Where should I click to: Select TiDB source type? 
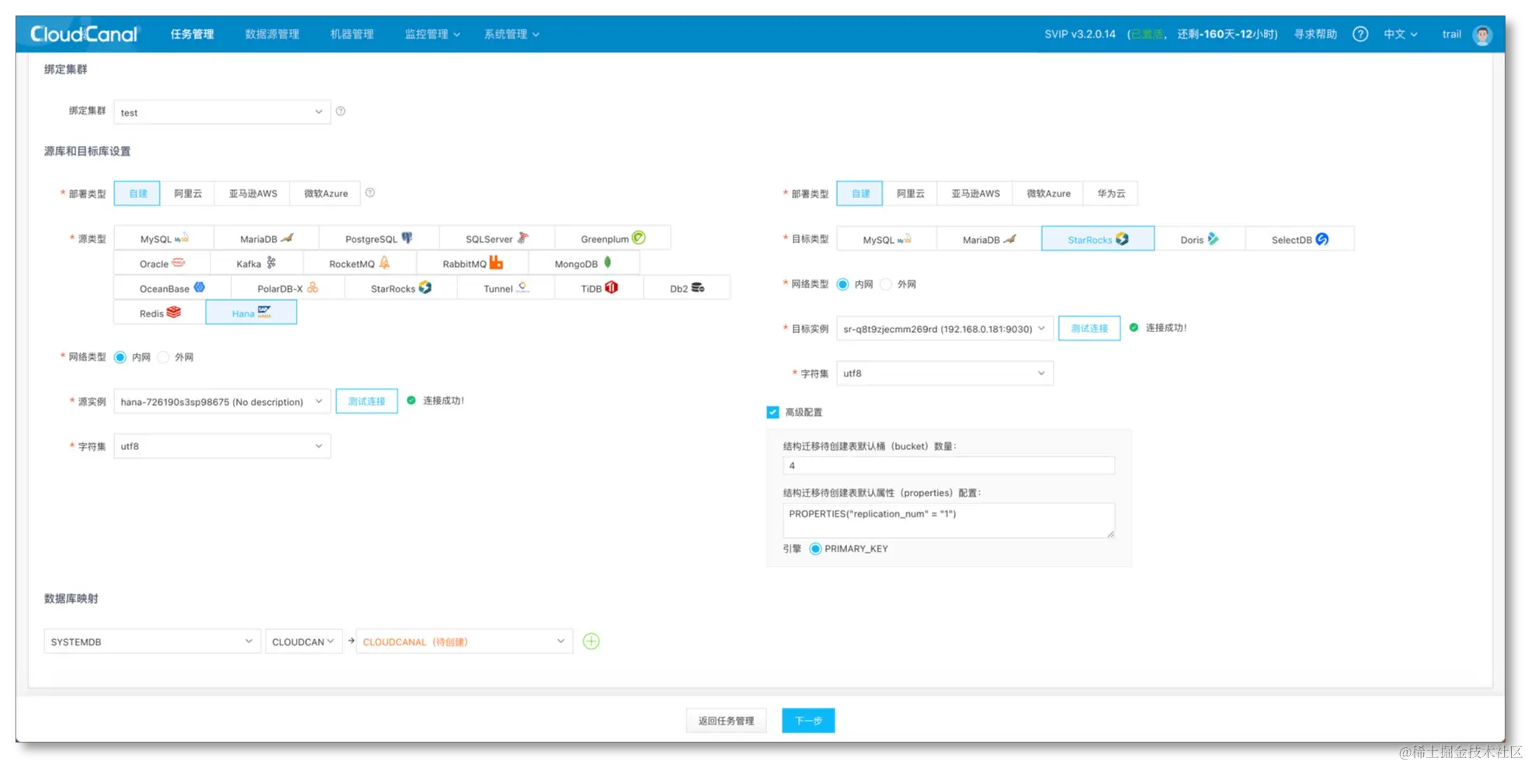pos(599,288)
